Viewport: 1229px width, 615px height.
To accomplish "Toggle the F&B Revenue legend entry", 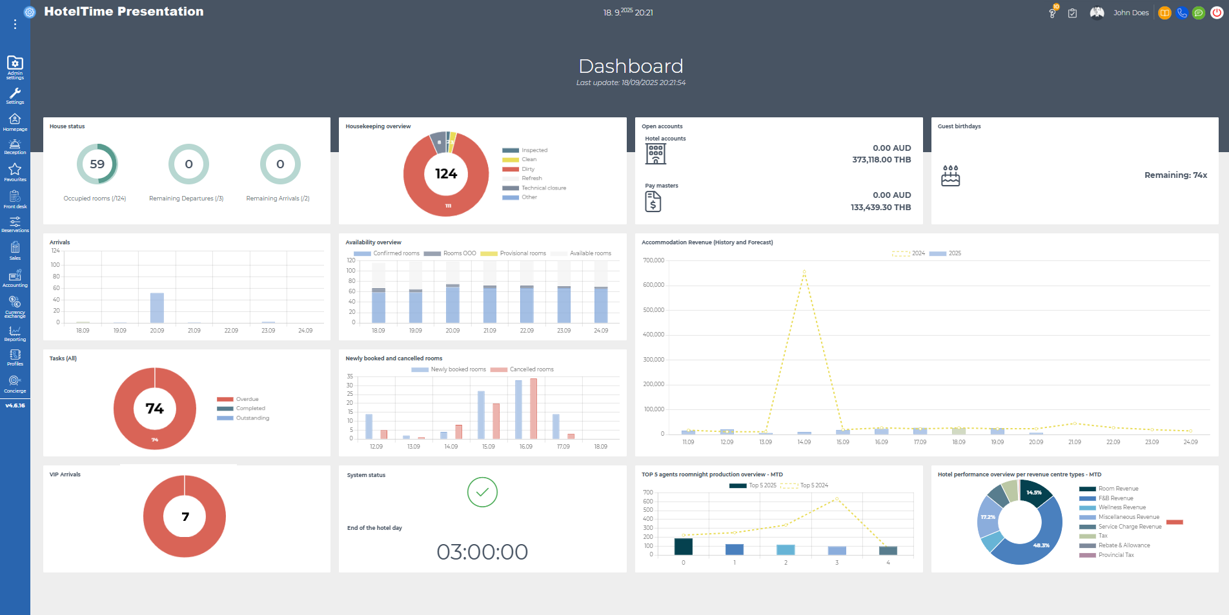I will point(1106,498).
